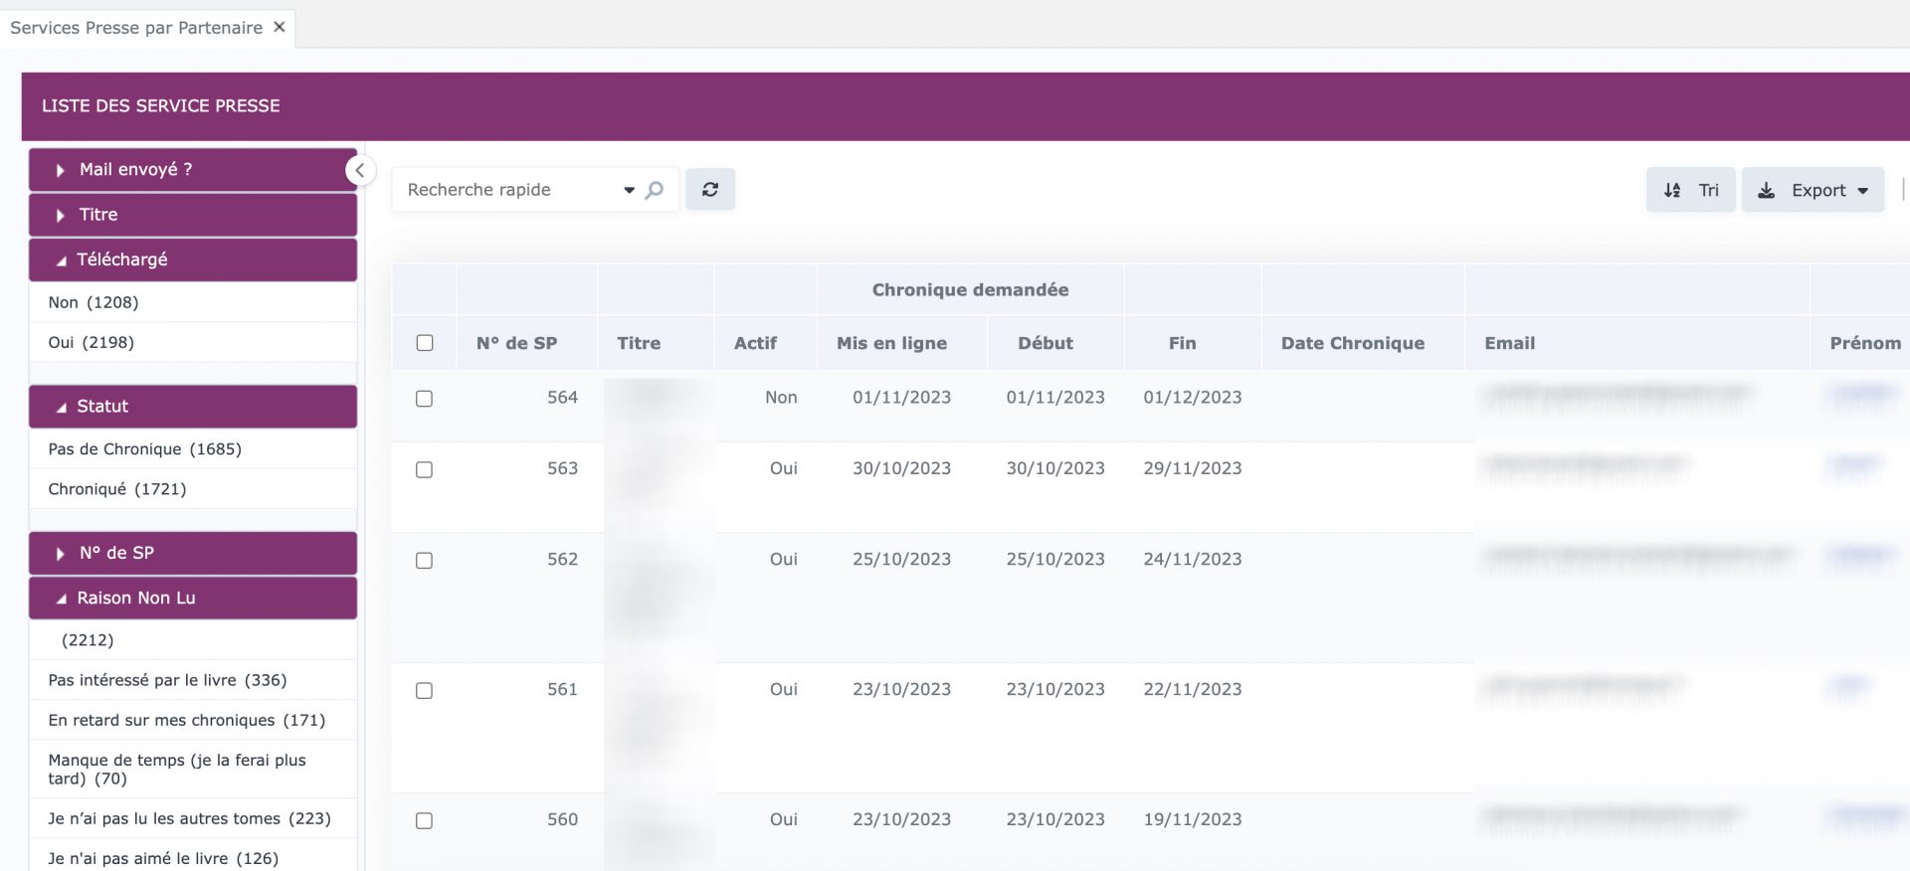This screenshot has width=1910, height=871.
Task: Check the row for SP 560
Action: (x=424, y=821)
